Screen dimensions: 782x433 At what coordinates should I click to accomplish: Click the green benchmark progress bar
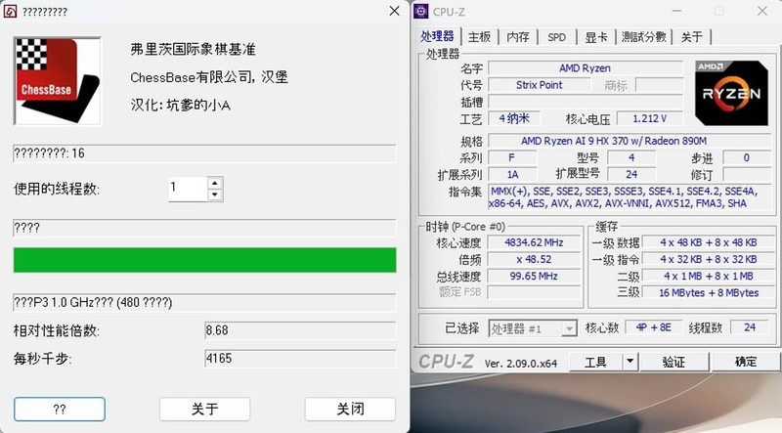[x=204, y=260]
